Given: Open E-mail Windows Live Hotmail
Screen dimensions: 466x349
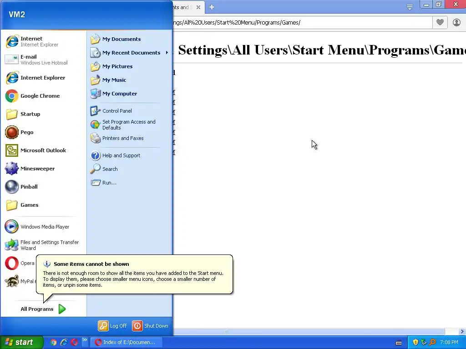Looking at the screenshot, I should (43, 60).
